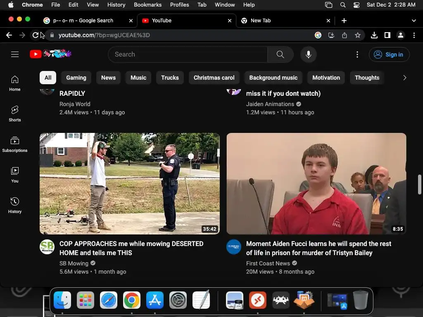423x317 pixels.
Task: Click the address bar URL
Action: [x=104, y=35]
